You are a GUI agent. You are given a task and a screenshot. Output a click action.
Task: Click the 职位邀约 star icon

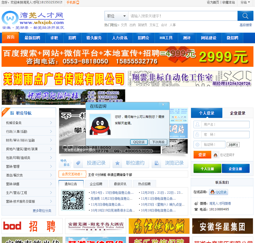coord(117,163)
